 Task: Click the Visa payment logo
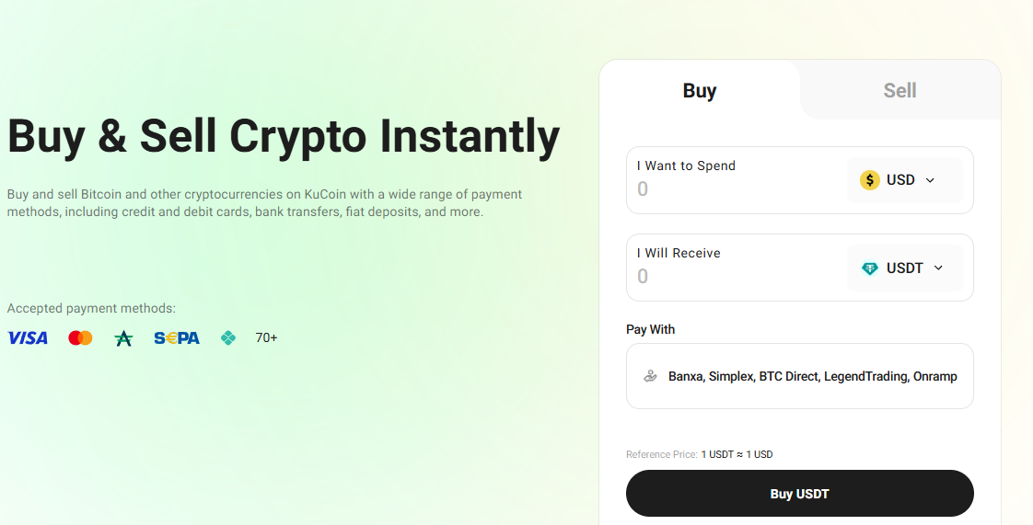point(28,338)
